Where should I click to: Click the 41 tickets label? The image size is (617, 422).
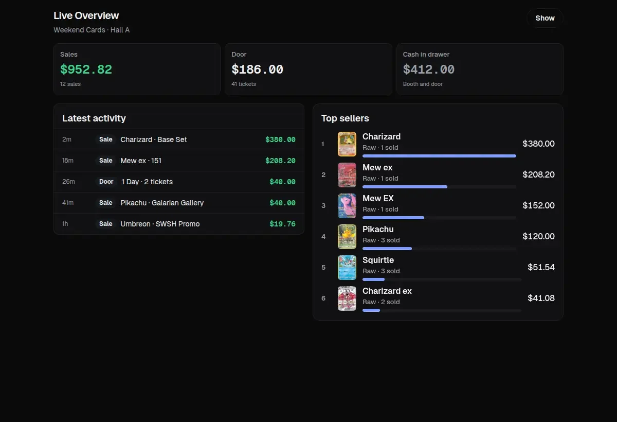pyautogui.click(x=244, y=84)
